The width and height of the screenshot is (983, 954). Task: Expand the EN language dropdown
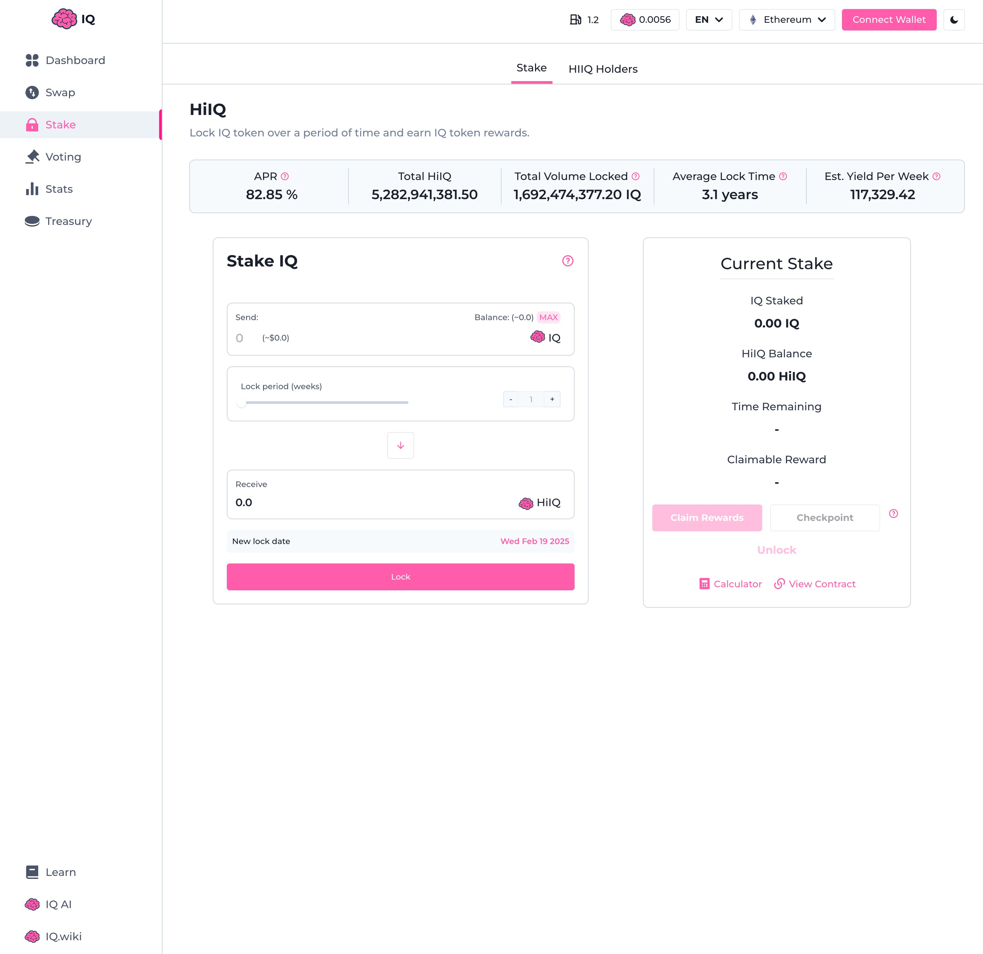pyautogui.click(x=709, y=19)
